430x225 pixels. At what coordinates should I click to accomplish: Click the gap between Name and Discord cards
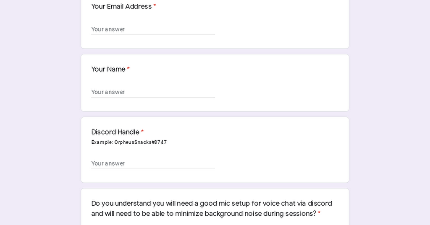[x=215, y=114]
